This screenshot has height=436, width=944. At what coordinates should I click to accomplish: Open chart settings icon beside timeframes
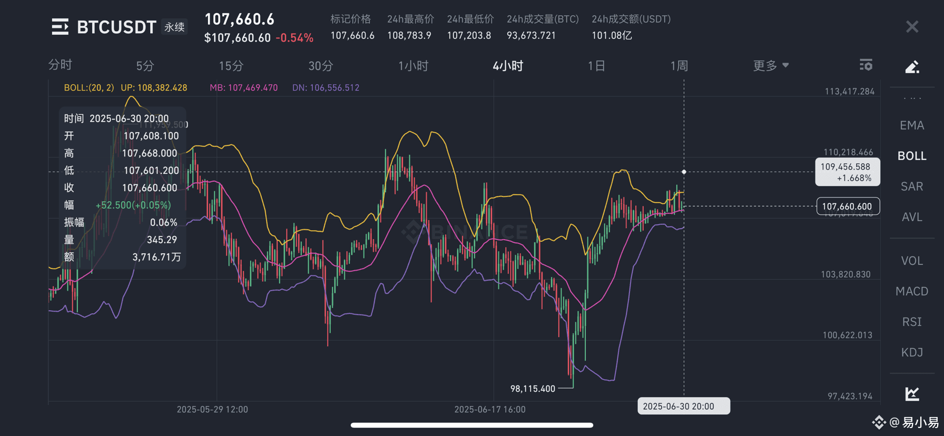pos(866,65)
